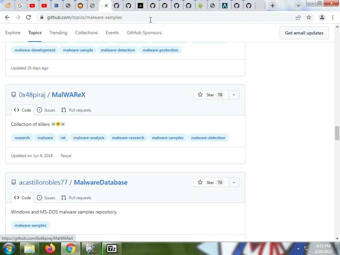Open 7-Zip from the taskbar
Screen dimensions: 340x255
(112, 248)
